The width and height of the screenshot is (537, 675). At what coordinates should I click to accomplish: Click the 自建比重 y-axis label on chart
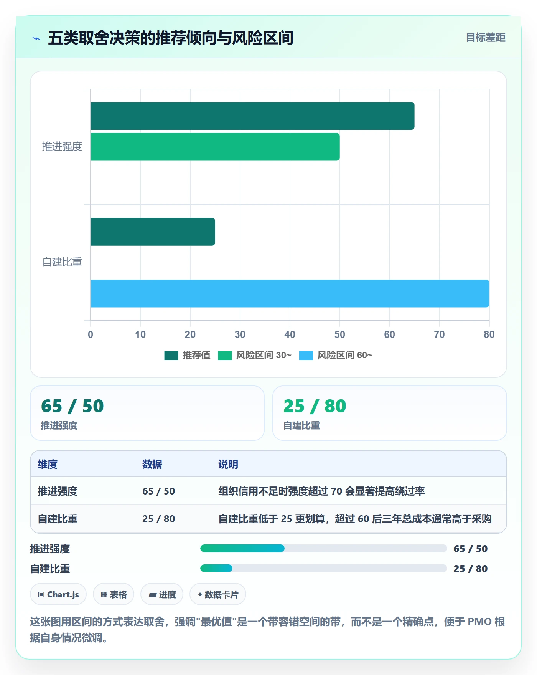(62, 262)
